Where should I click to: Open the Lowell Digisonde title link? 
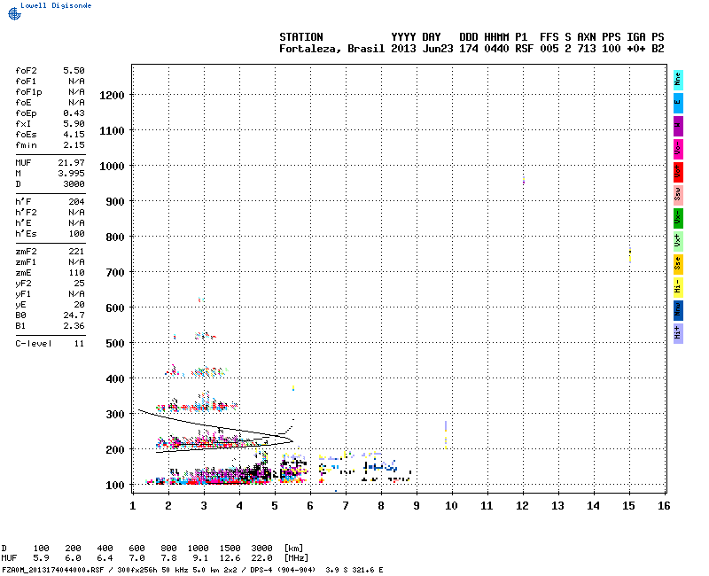click(x=56, y=5)
